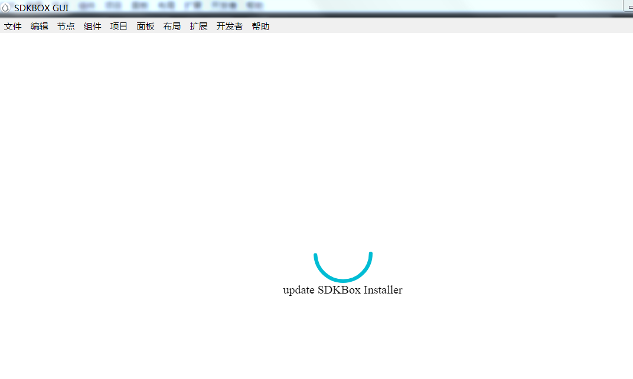This screenshot has width=633, height=379.
Task: Open the 帮助 menu
Action: [260, 26]
